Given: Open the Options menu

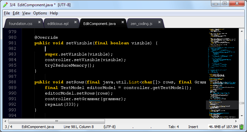Looking at the screenshot, I should tap(40, 13).
